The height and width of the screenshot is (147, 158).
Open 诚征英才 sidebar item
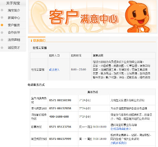coord(14,48)
